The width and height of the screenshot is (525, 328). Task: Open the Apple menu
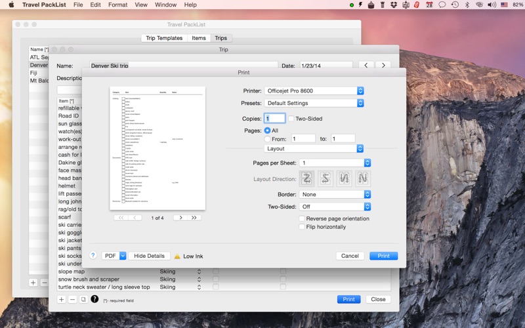click(11, 5)
